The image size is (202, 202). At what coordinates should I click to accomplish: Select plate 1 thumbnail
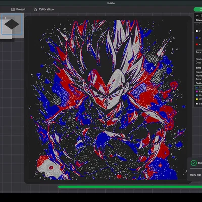(x=12, y=24)
